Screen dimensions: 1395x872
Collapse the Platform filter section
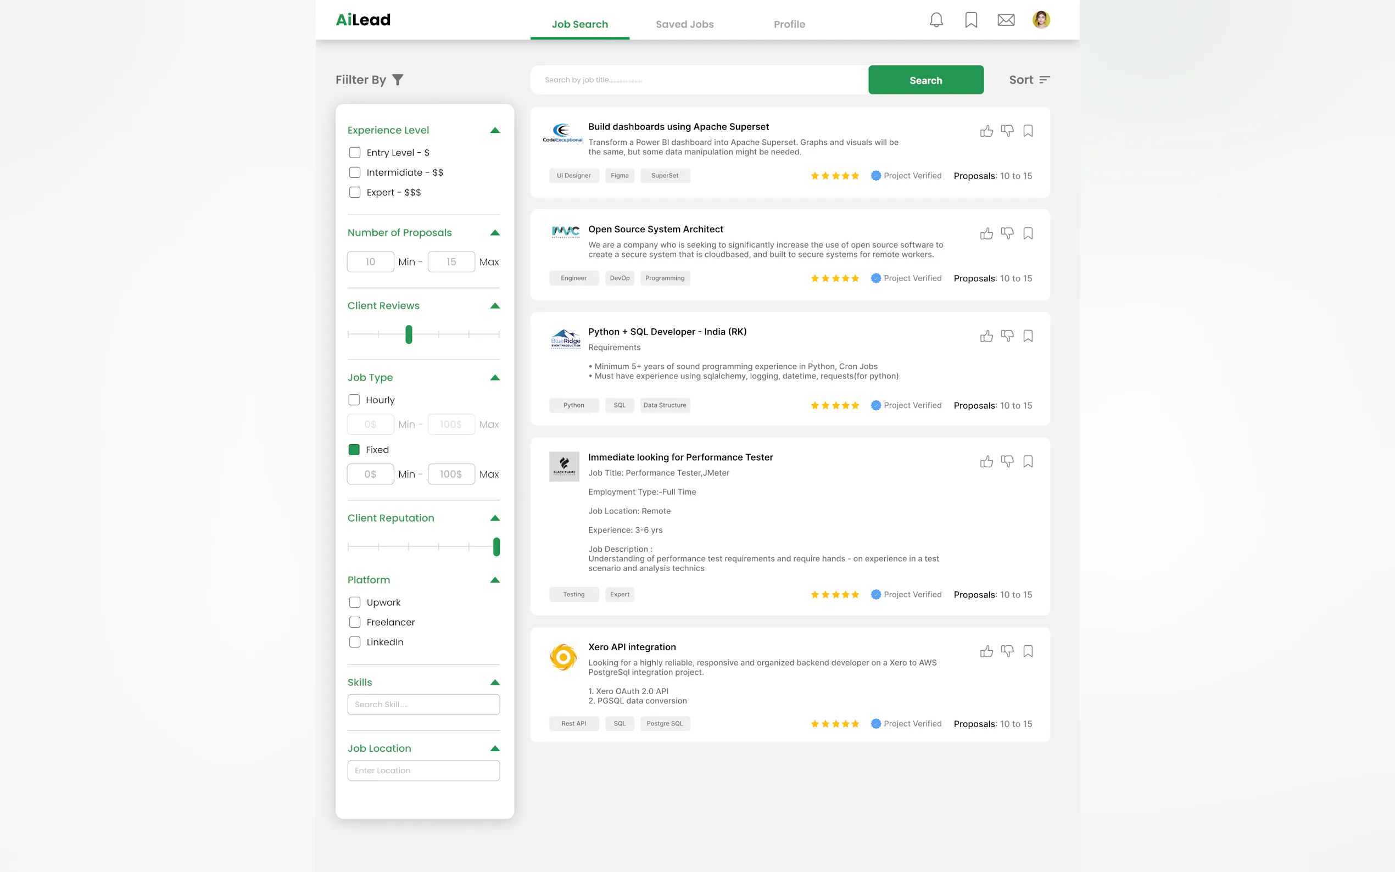point(495,580)
